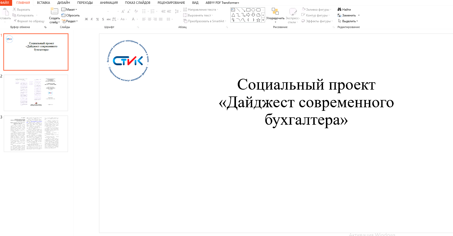The width and height of the screenshot is (453, 236).
Task: Select slide 2 thumbnail
Action: pos(36,93)
